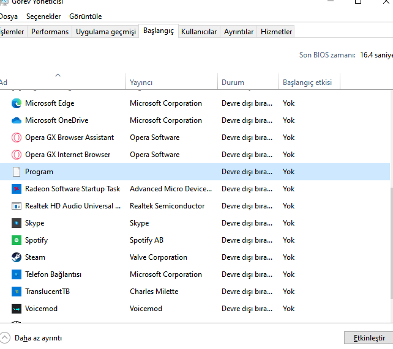Select the Voicemod icon
This screenshot has width=393, height=349.
[17, 309]
